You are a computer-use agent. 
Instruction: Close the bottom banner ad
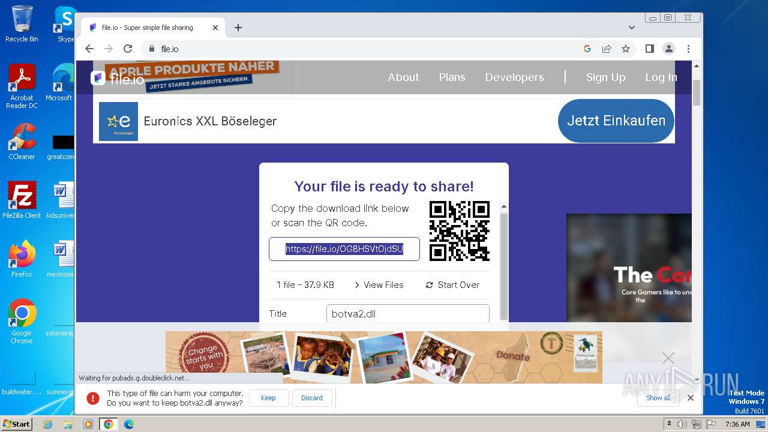(668, 358)
